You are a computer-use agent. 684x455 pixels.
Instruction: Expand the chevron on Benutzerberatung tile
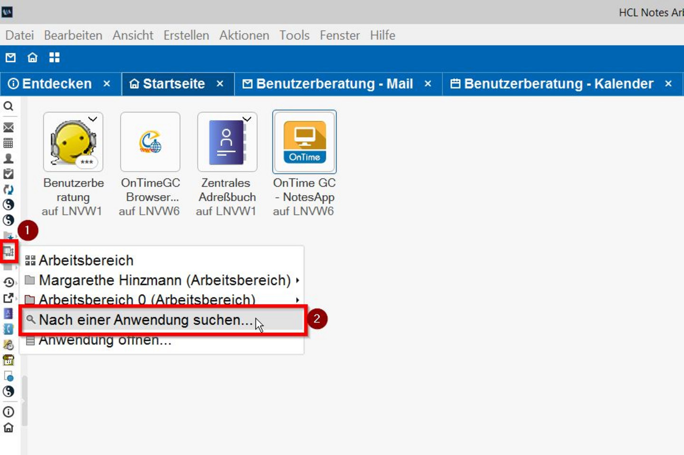pos(93,119)
